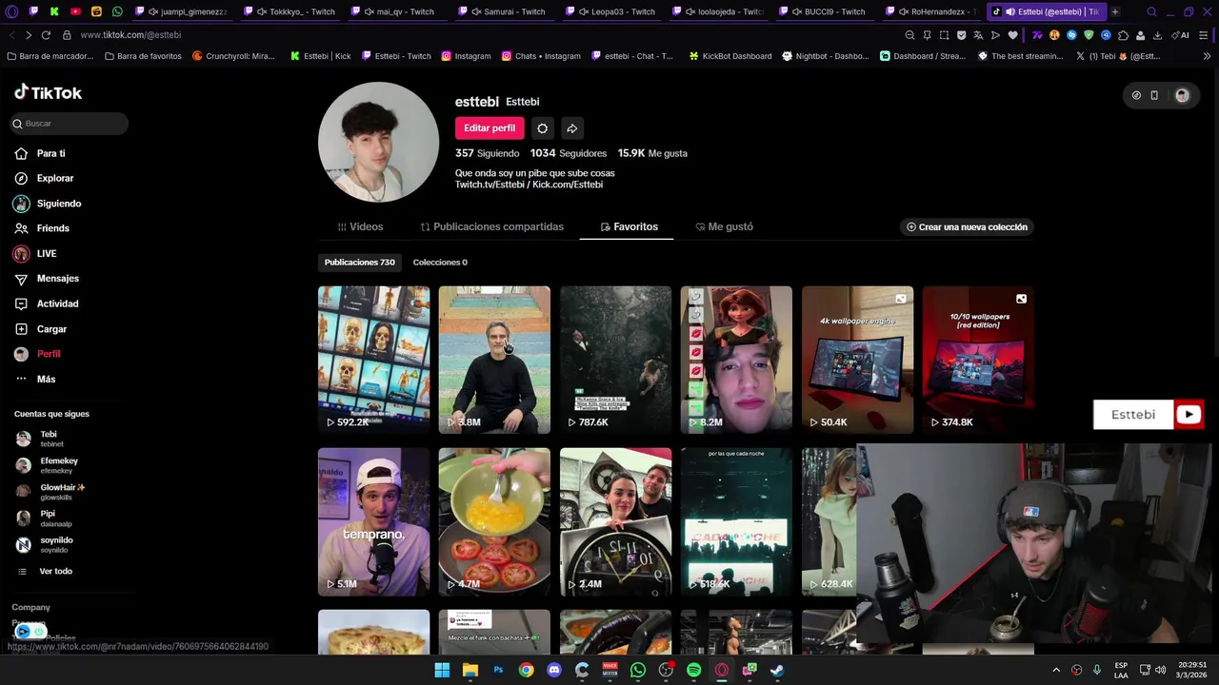Expand Ver todo followed accounts
This screenshot has height=685, width=1219.
46,572
